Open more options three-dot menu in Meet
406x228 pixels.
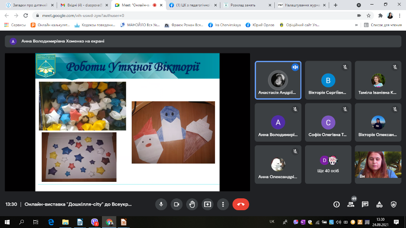223,204
